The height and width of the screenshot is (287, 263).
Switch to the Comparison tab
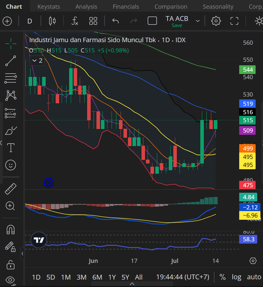pos(171,6)
